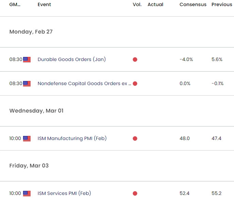Click the US flag beside ISM Services PMI

[x=27, y=194]
